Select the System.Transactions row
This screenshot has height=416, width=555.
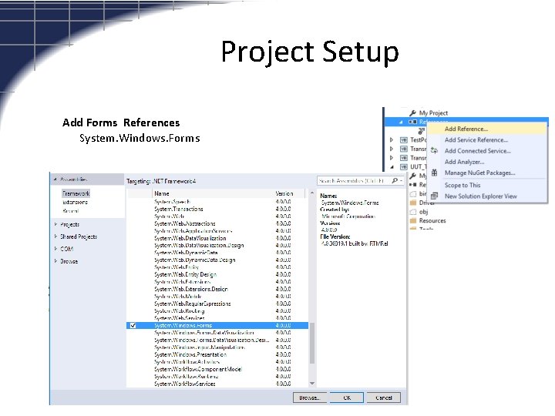217,209
